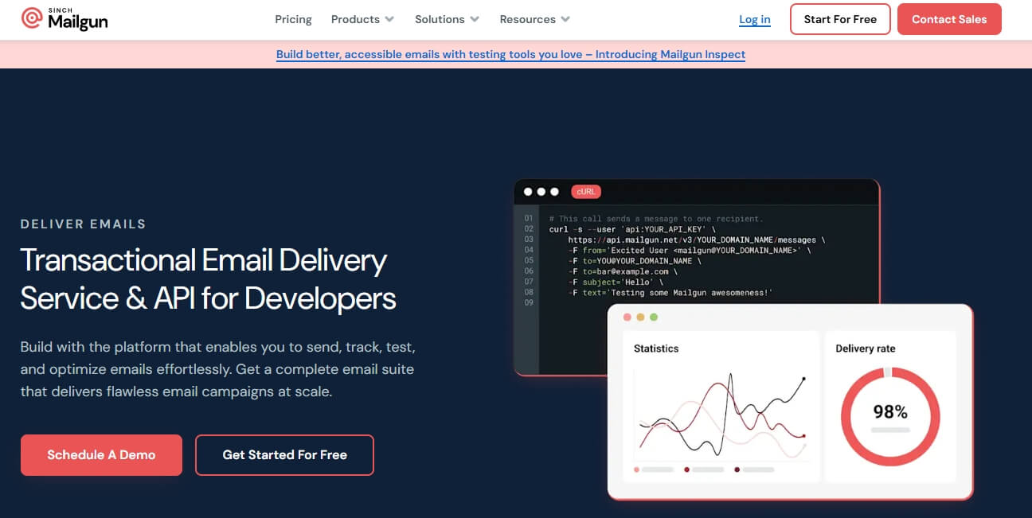Click the Contact Sales button
This screenshot has height=518, width=1032.
948,19
